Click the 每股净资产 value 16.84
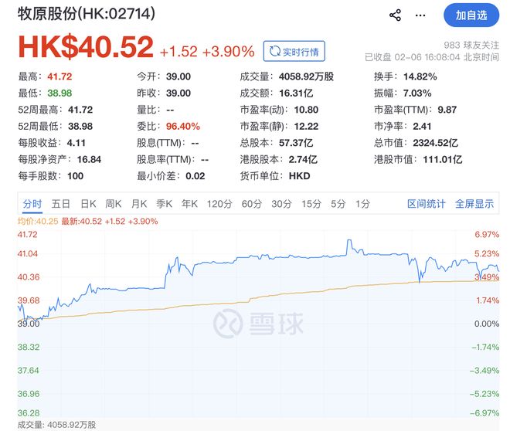 pos(89,160)
